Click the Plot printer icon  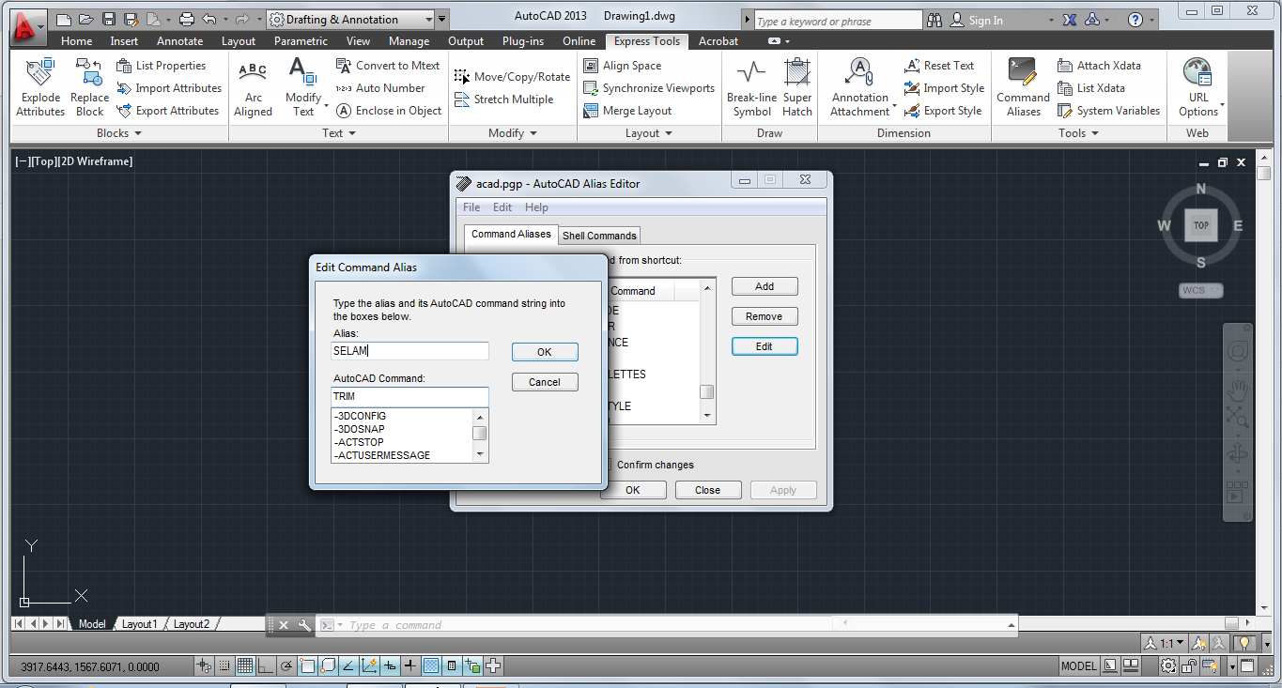(186, 19)
